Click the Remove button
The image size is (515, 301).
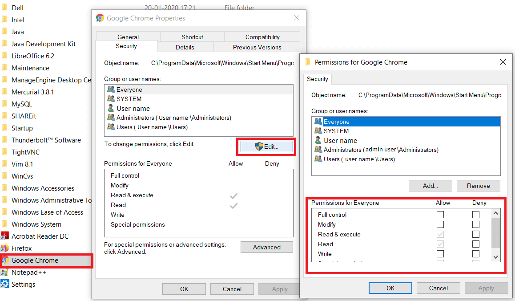(479, 186)
